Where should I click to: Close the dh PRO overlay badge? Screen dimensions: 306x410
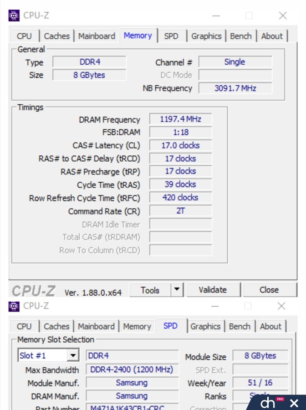pos(294,403)
